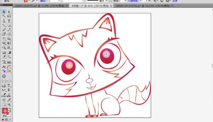Close the 未标题-13 tab

tap(111, 6)
